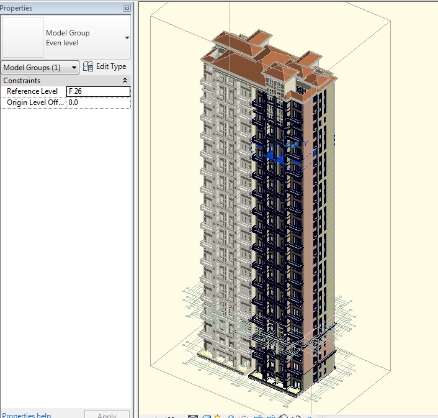Open the Model Group type selector dropdown
438x418 pixels.
127,38
